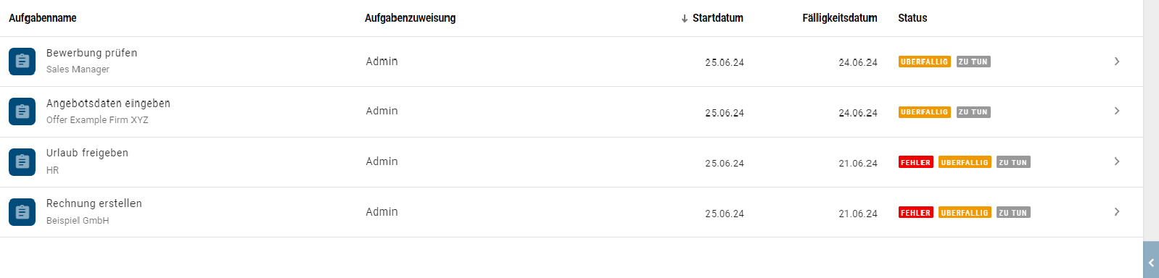This screenshot has height=278, width=1159.
Task: Click ZU TUN badge on Angebotsdaten eingeben
Action: click(x=973, y=112)
